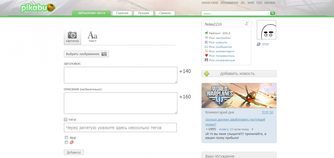Focus the теги input field
Screen dimensions: 334x158
tap(120, 128)
